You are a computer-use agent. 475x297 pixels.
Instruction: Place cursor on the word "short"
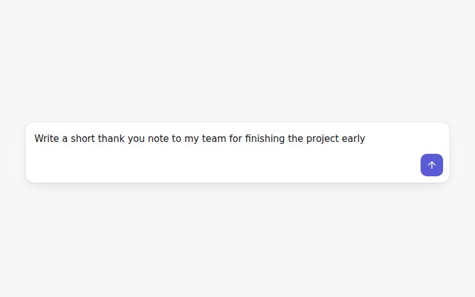[82, 139]
